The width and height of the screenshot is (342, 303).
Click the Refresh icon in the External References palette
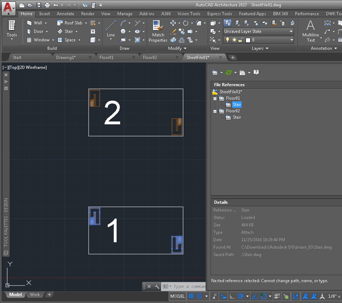coord(229,72)
